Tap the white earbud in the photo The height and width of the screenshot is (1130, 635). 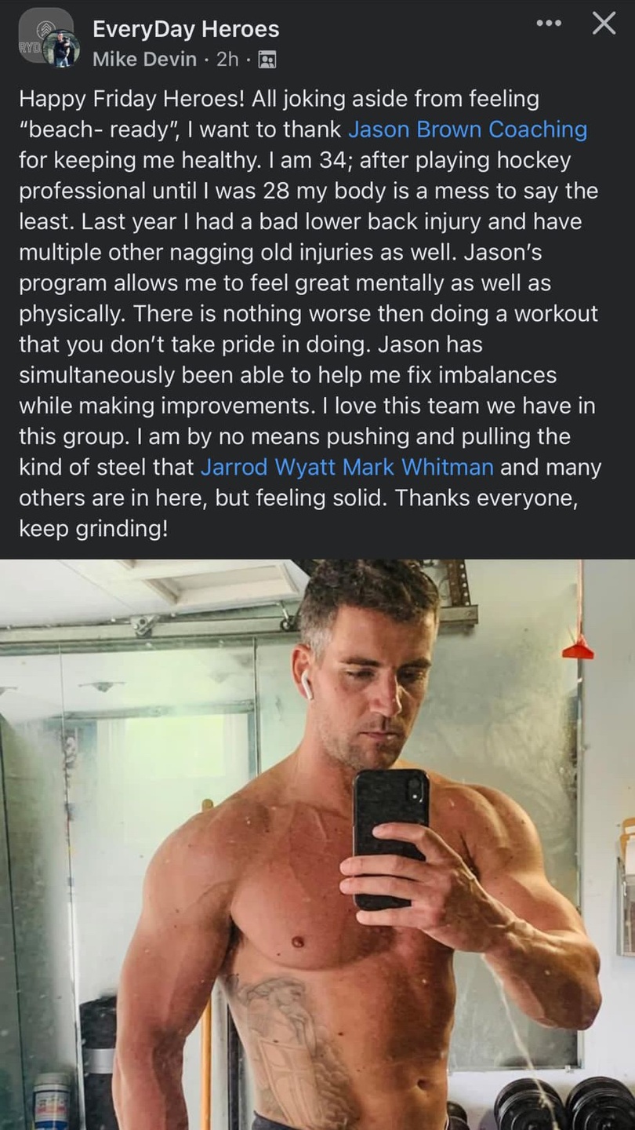click(307, 687)
